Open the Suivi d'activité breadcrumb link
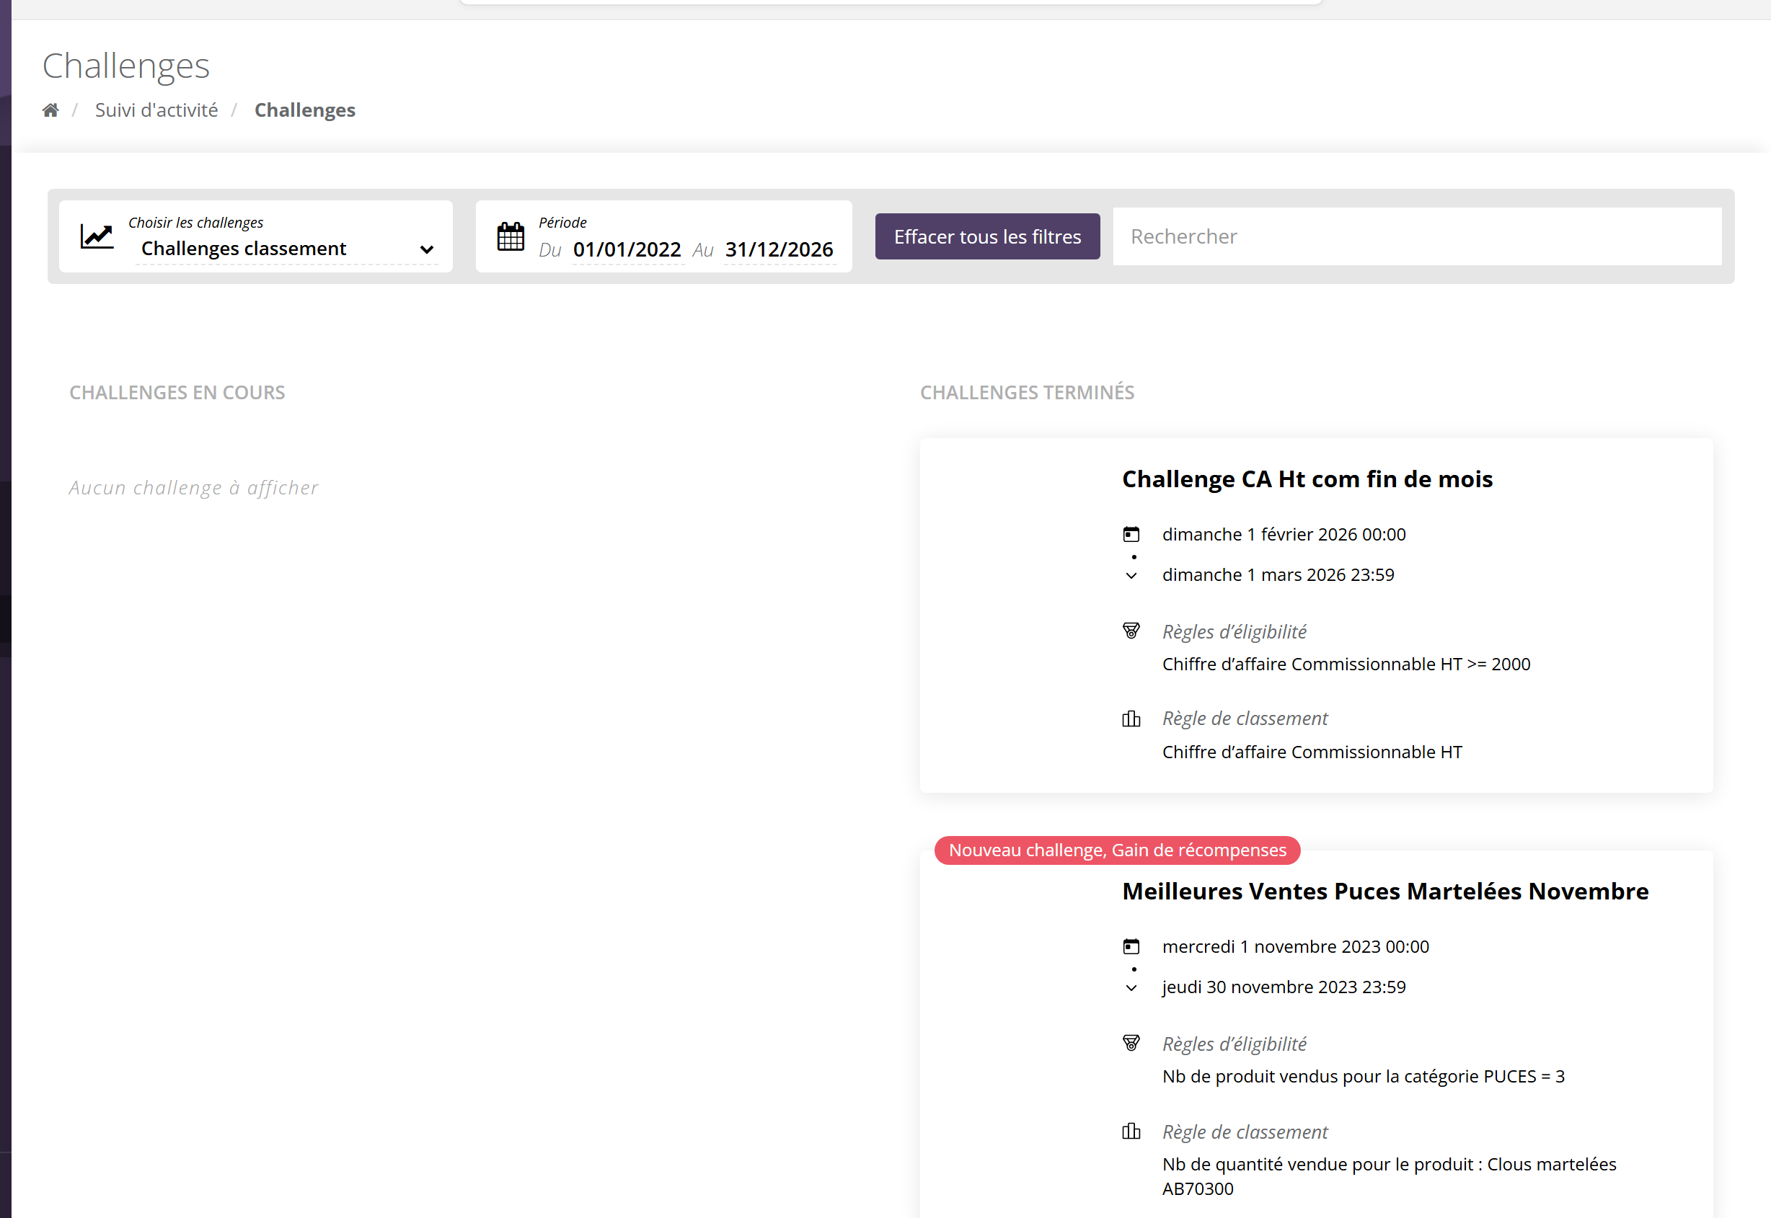This screenshot has width=1771, height=1218. (x=156, y=110)
